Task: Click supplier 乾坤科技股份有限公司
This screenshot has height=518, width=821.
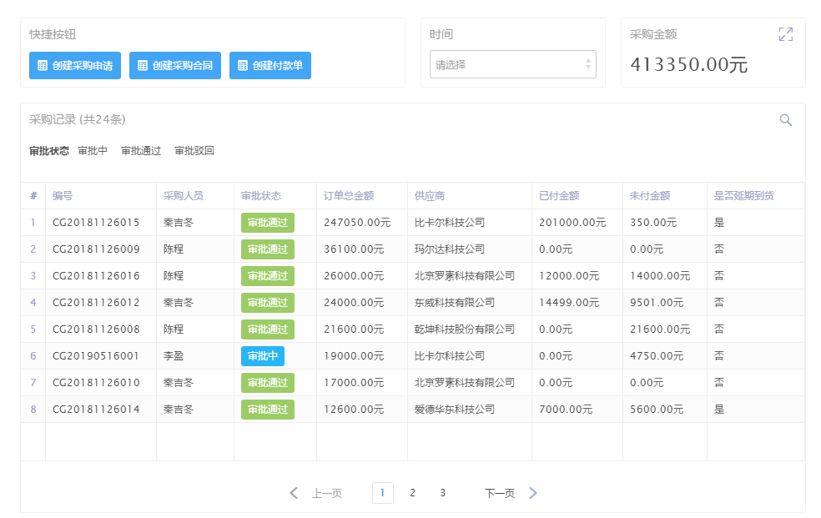Action: [x=465, y=329]
